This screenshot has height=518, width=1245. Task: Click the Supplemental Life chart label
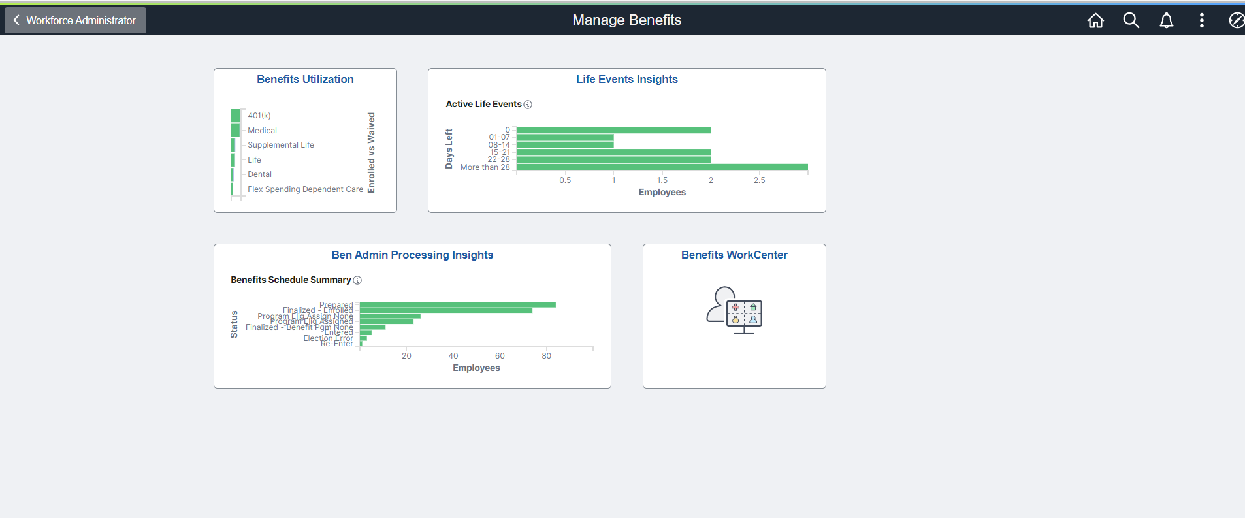click(x=281, y=145)
